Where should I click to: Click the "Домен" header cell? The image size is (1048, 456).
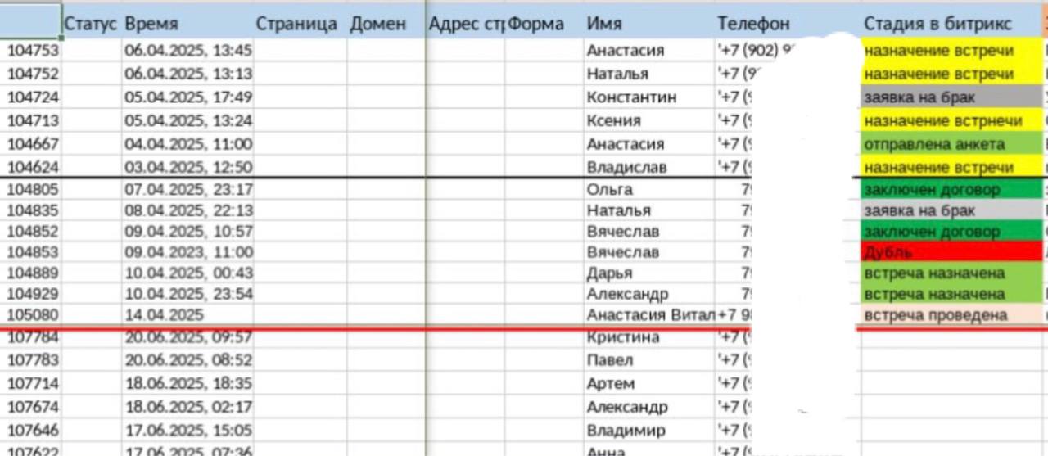[x=377, y=24]
